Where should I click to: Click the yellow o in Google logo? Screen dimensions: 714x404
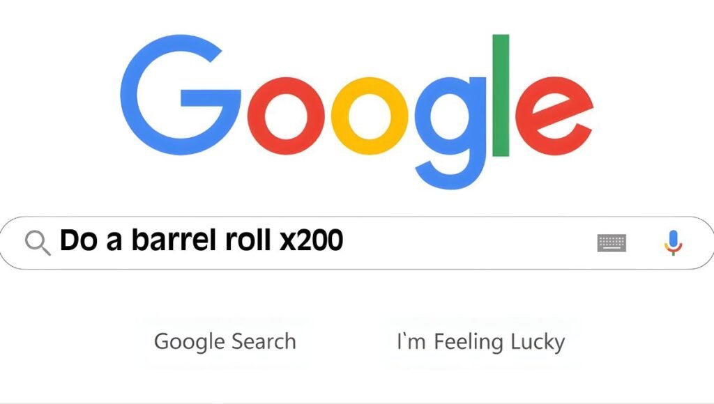(x=370, y=116)
